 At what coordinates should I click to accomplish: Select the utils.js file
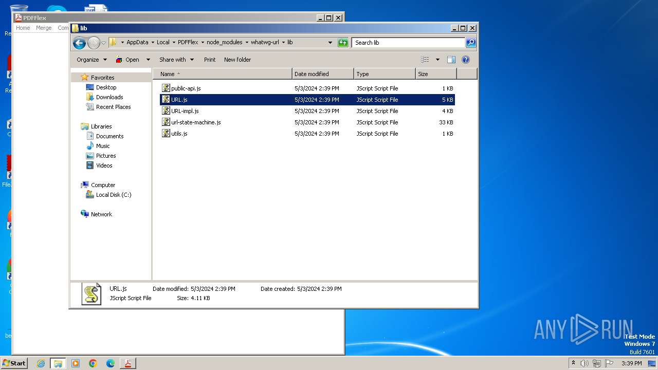coord(307,134)
